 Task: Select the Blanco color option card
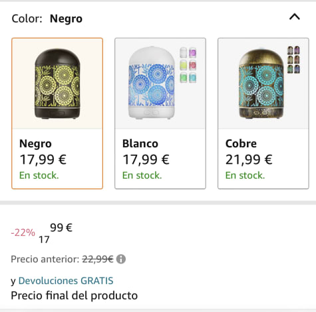coord(160,114)
